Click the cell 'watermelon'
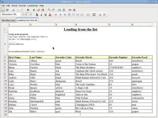The height and width of the screenshot is (118, 158). 142,98
